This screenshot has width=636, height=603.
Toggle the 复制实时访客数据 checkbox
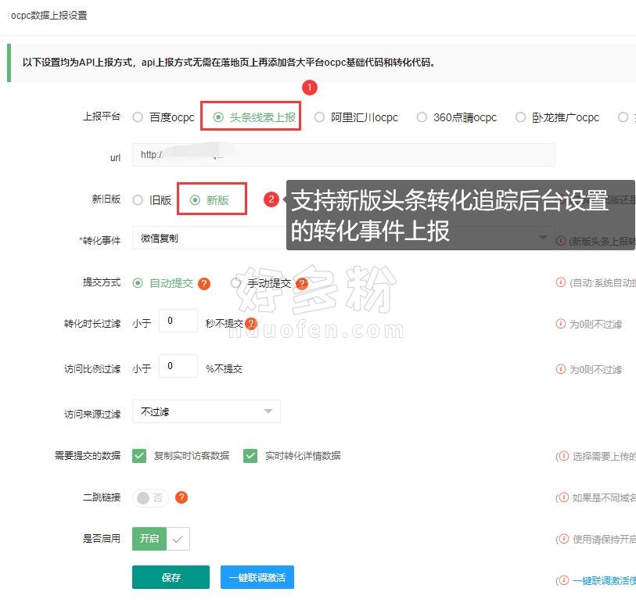coord(139,456)
